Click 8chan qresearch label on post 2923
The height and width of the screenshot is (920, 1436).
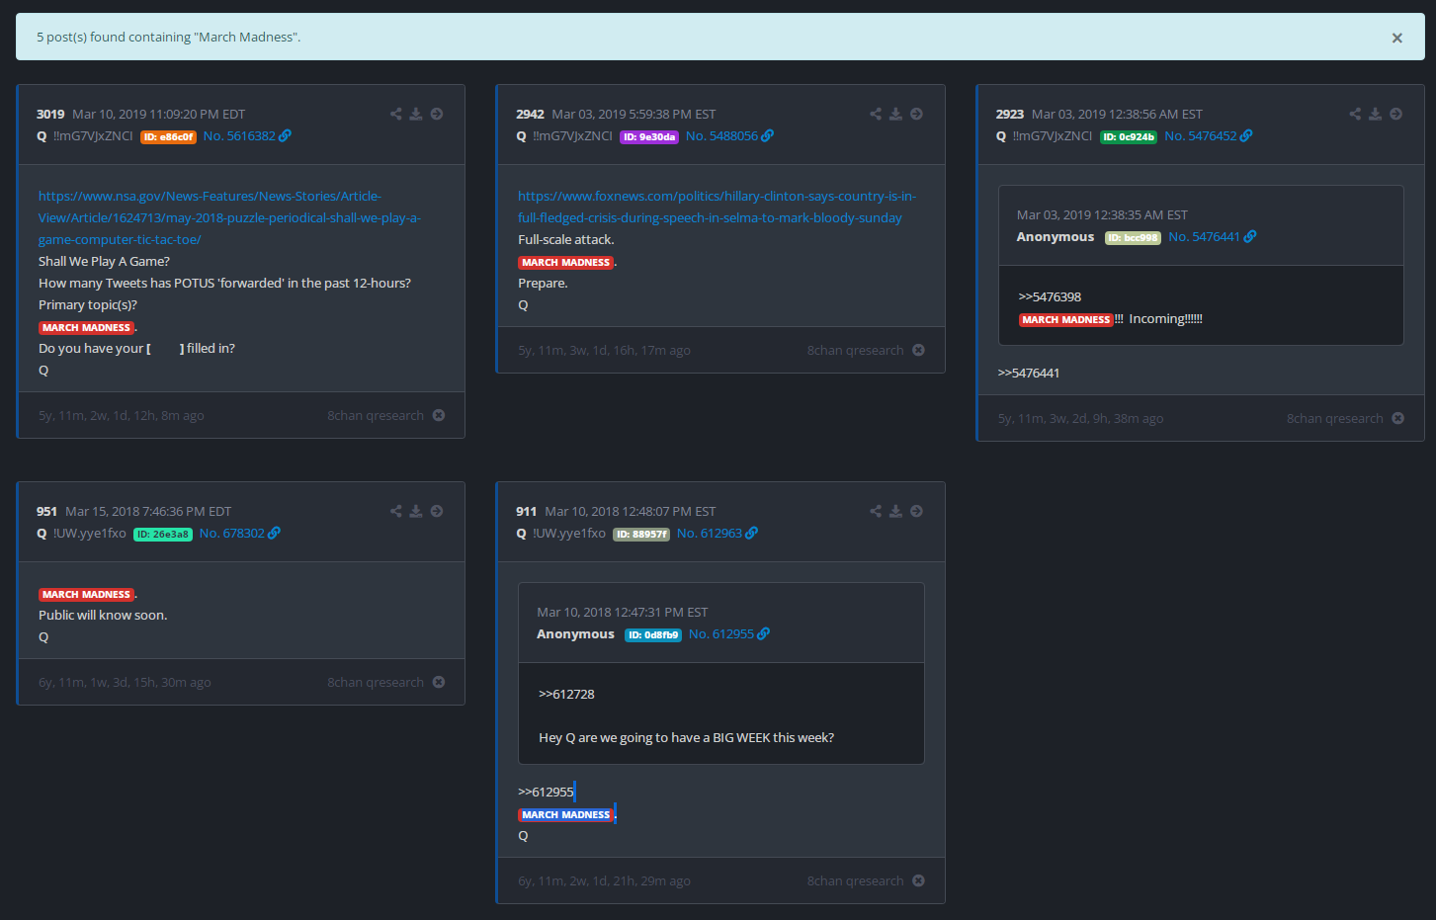(x=1335, y=419)
